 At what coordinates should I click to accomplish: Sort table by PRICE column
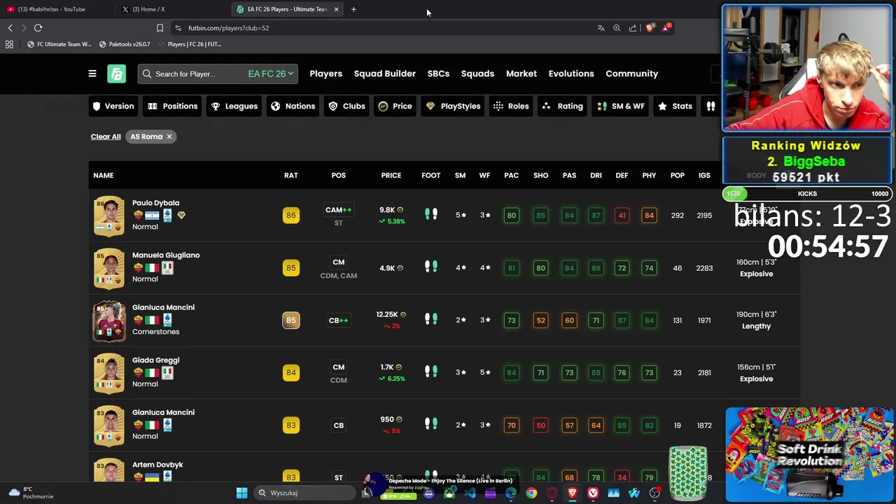point(391,175)
